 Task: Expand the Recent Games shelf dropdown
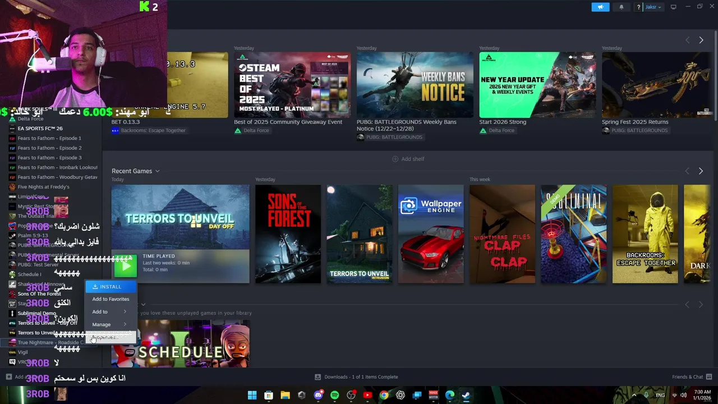pyautogui.click(x=157, y=171)
